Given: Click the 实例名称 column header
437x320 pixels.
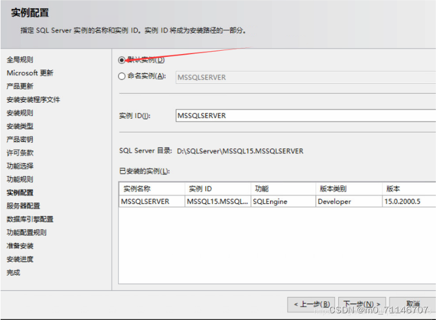Looking at the screenshot, I should (152, 189).
